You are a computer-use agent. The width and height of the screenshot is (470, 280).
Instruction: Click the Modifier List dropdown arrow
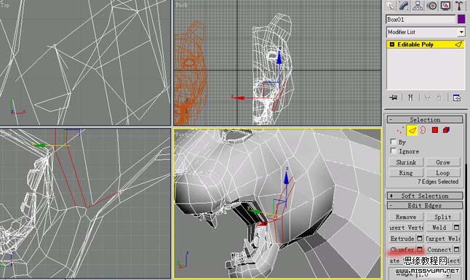tap(461, 32)
